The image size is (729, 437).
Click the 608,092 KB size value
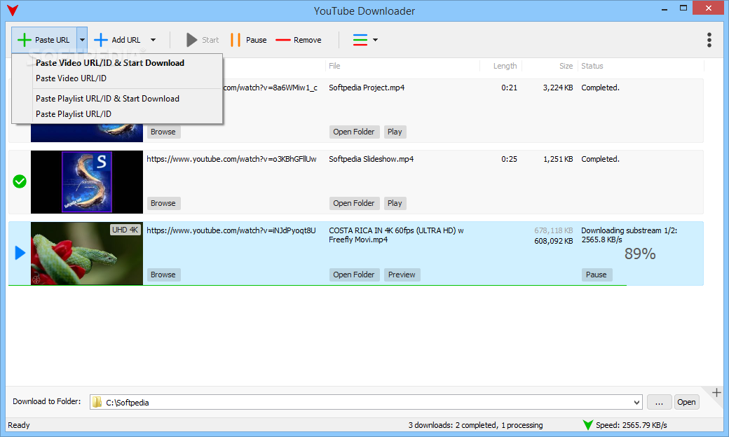[553, 241]
